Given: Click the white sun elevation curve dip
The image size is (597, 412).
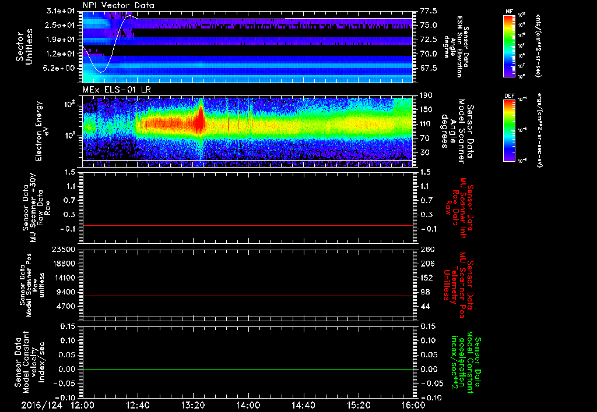Looking at the screenshot, I should (101, 71).
